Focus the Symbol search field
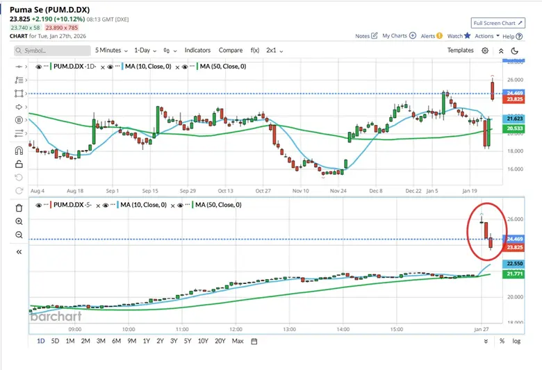542x370 pixels. tap(52, 51)
